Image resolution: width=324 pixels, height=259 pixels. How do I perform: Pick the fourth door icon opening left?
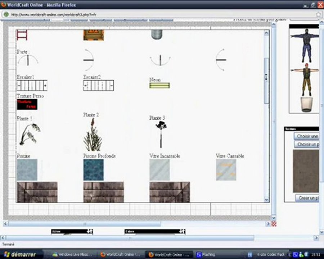click(x=221, y=60)
